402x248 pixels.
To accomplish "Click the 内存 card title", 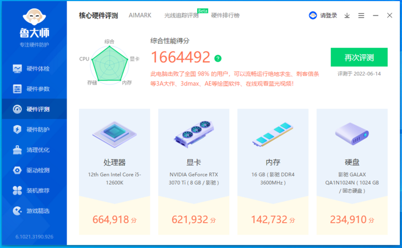I will tap(273, 162).
